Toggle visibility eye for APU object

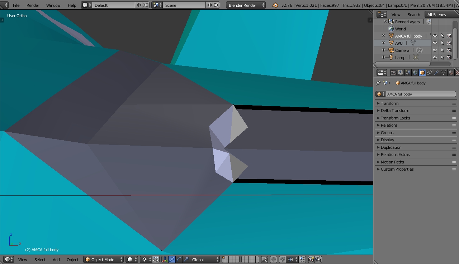(x=435, y=43)
